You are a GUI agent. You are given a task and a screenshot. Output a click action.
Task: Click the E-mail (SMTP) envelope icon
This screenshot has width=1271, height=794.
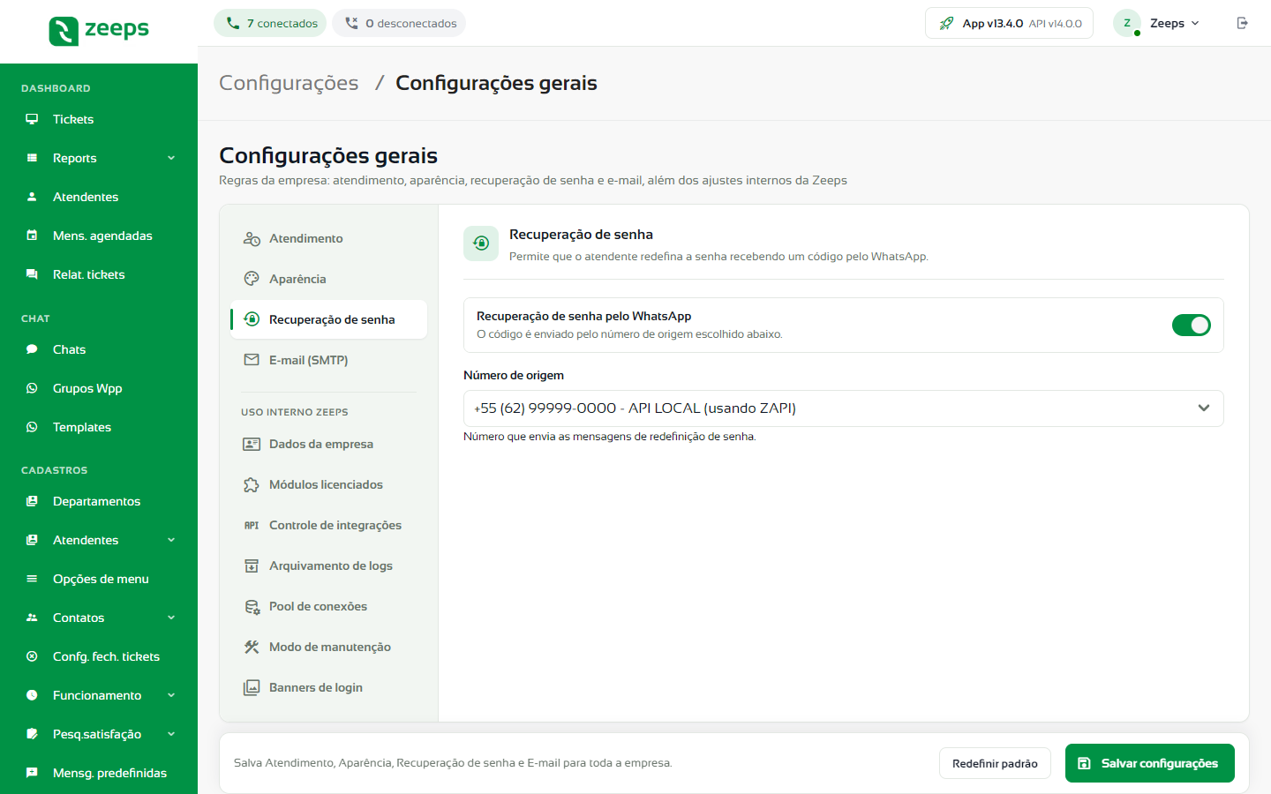tap(252, 360)
